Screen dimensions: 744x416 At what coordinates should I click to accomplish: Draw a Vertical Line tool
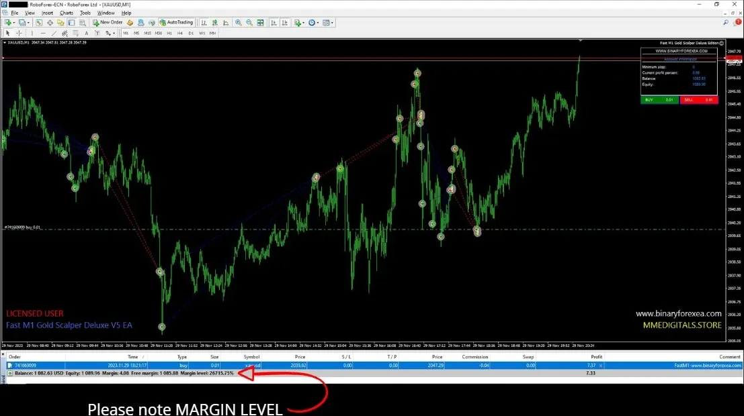32,33
